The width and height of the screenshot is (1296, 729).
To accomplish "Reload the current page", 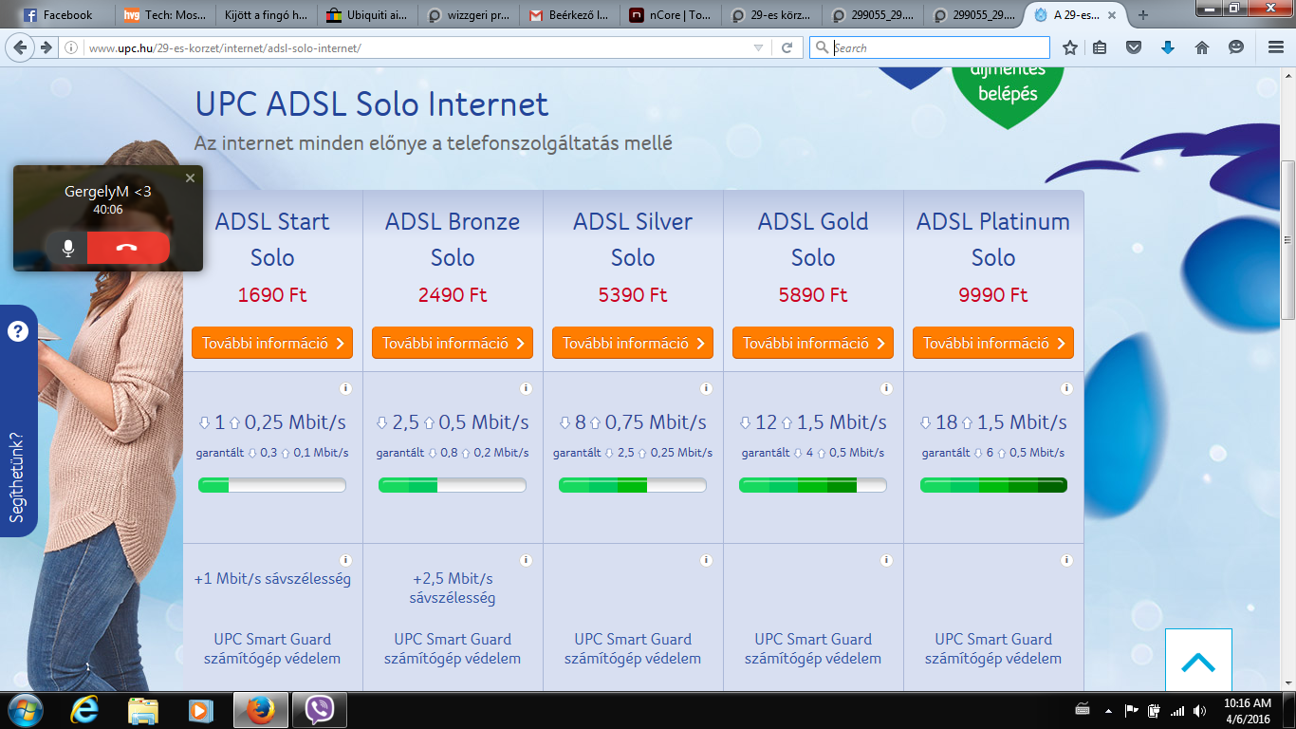I will tap(787, 47).
